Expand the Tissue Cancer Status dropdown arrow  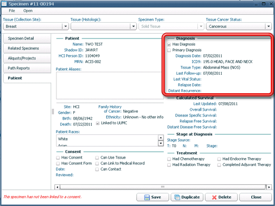coord(269,26)
